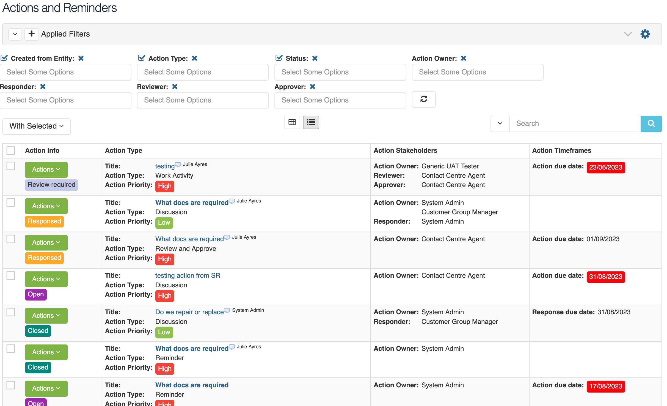The image size is (667, 406).
Task: Expand the Actions dropdown on the first row
Action: (46, 169)
